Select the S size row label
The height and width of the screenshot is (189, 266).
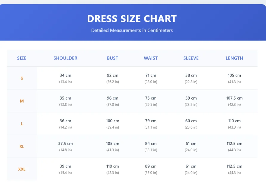[22, 78]
